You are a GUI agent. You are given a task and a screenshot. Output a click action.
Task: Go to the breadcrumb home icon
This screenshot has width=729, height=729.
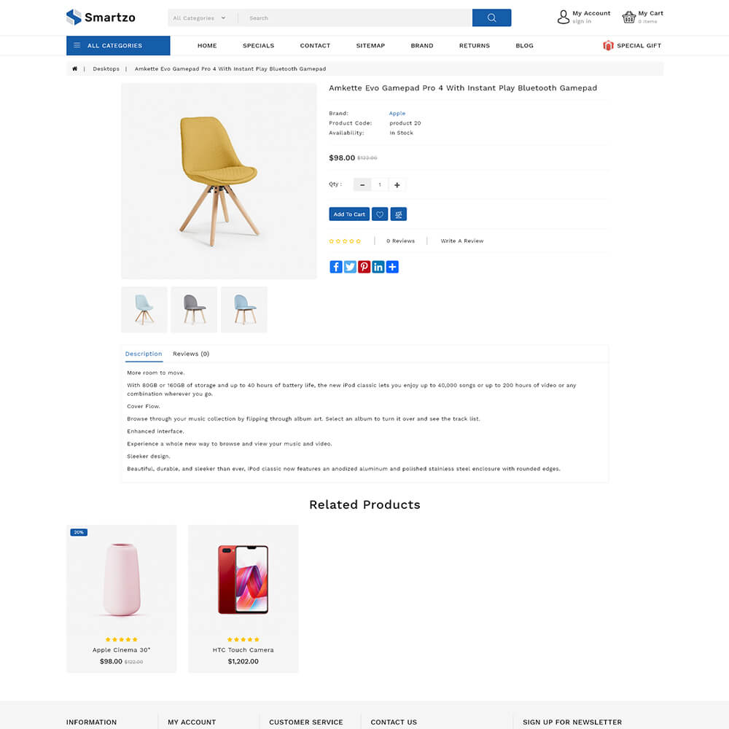coord(75,69)
